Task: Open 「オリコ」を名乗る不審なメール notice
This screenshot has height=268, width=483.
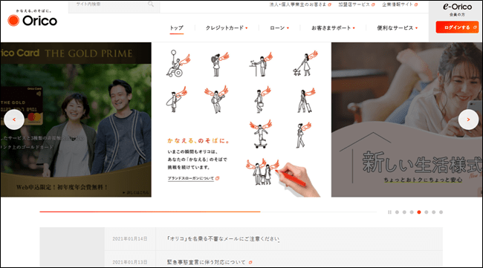Action: (x=223, y=239)
